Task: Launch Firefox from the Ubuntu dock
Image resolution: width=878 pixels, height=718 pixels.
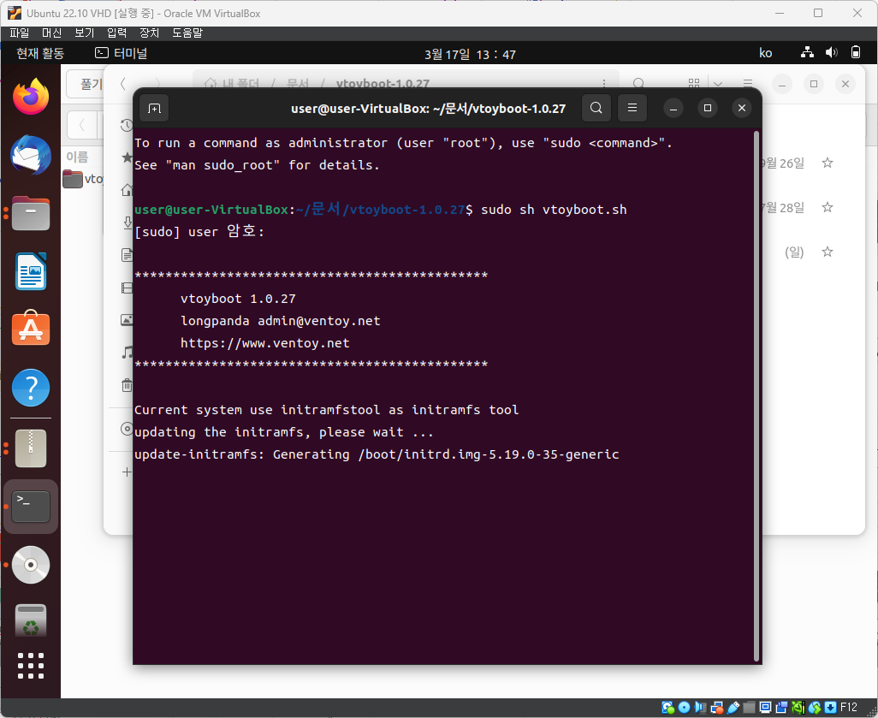Action: click(x=31, y=97)
